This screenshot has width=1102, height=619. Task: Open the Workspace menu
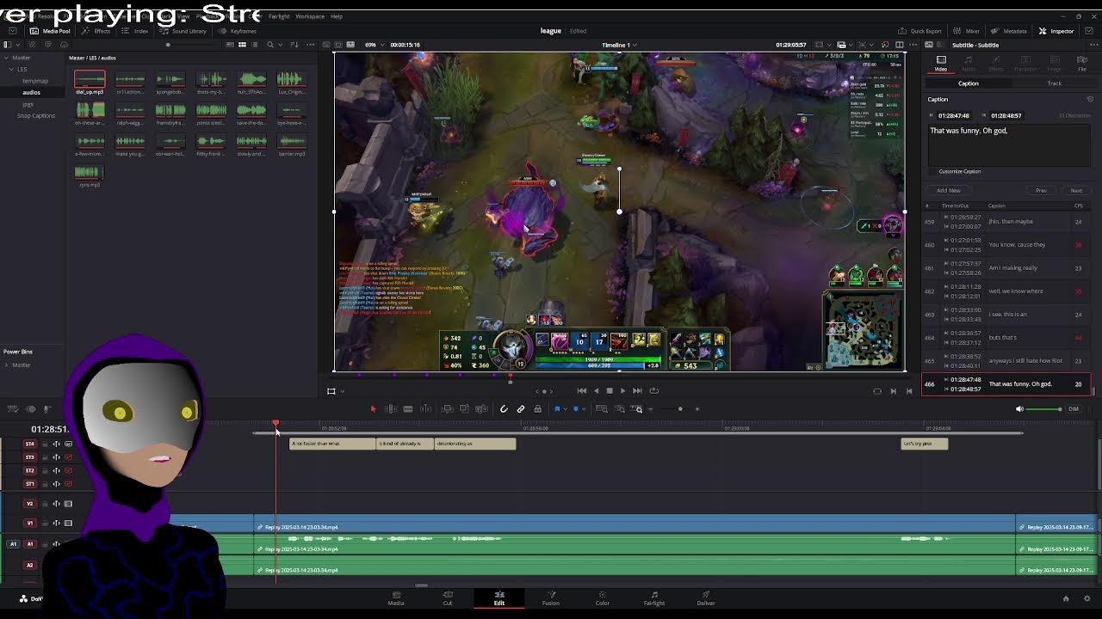310,16
